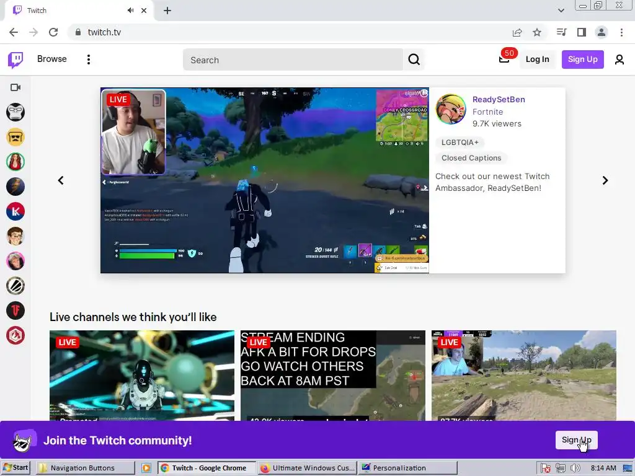This screenshot has height=476, width=635.
Task: Click the volume speaker tray icon
Action: coord(575,469)
